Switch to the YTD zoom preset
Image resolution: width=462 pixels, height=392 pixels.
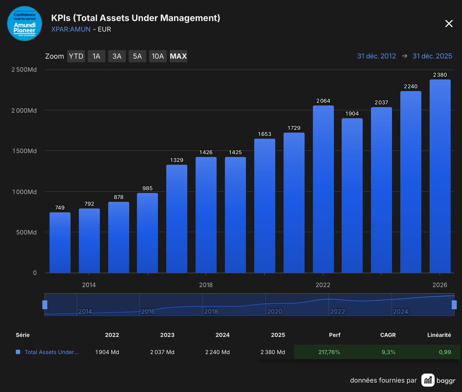click(x=76, y=56)
